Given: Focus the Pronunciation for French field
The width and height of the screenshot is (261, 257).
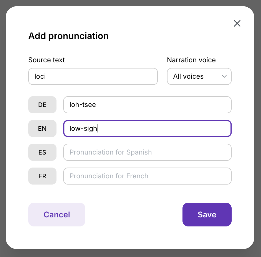Looking at the screenshot, I should coord(147,176).
